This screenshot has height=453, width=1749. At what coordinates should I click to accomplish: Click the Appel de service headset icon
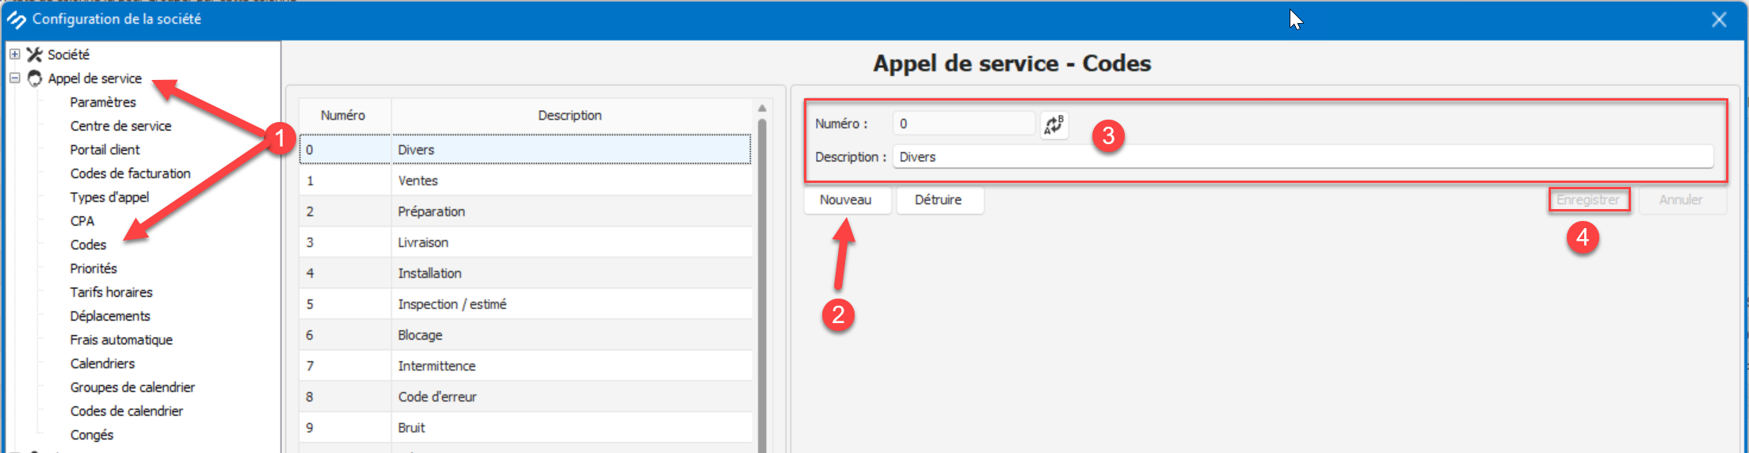(x=34, y=78)
